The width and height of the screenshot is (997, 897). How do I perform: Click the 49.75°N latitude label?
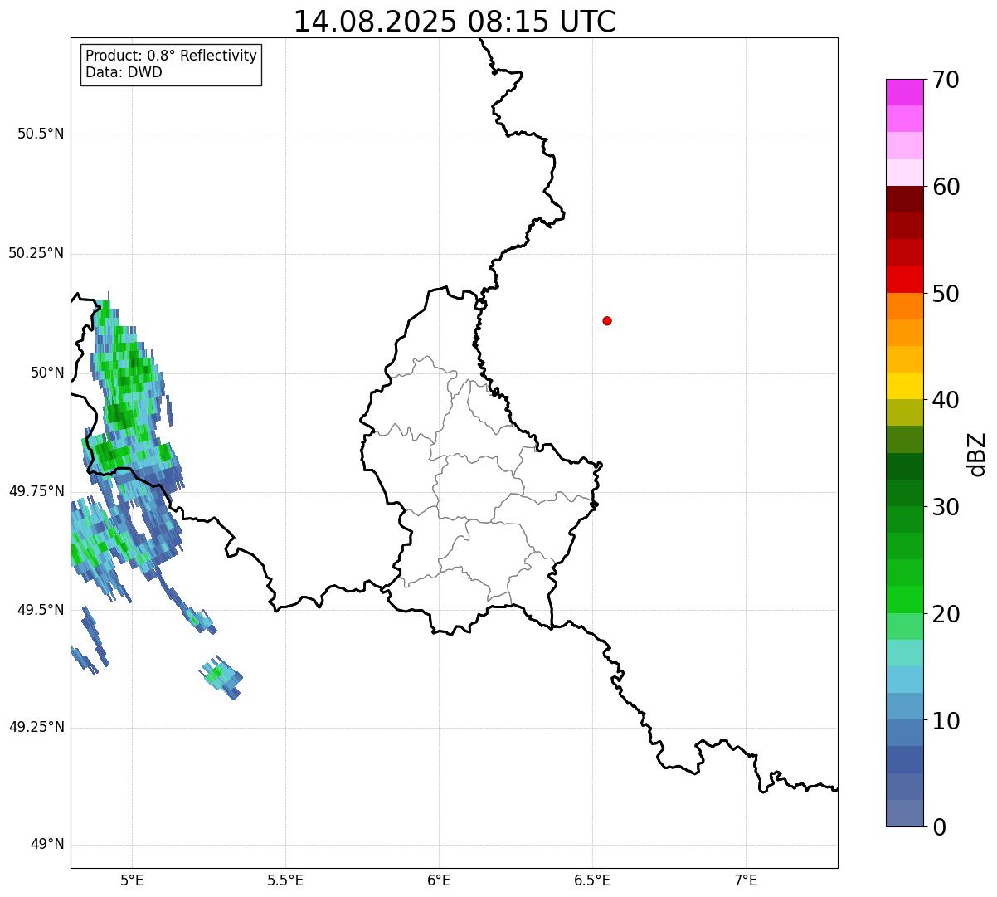[x=36, y=491]
